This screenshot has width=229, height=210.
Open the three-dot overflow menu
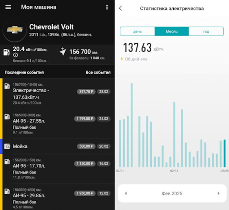(107, 7)
